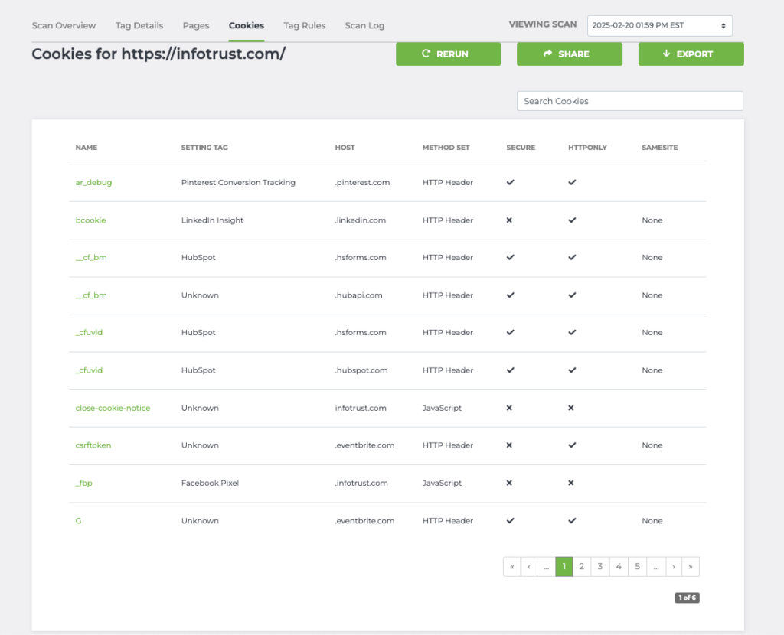
Task: Open the Viewing Scan date dropdown
Action: pos(659,26)
